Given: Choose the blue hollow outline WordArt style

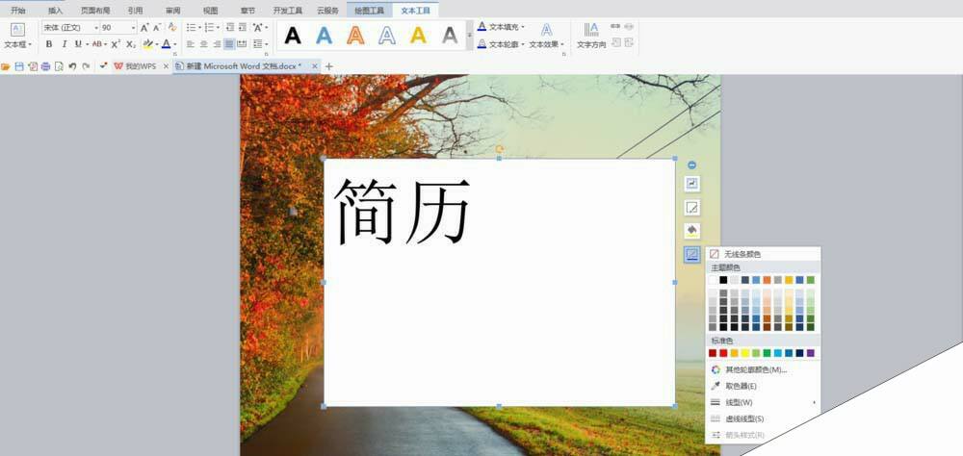Looking at the screenshot, I should coord(387,36).
